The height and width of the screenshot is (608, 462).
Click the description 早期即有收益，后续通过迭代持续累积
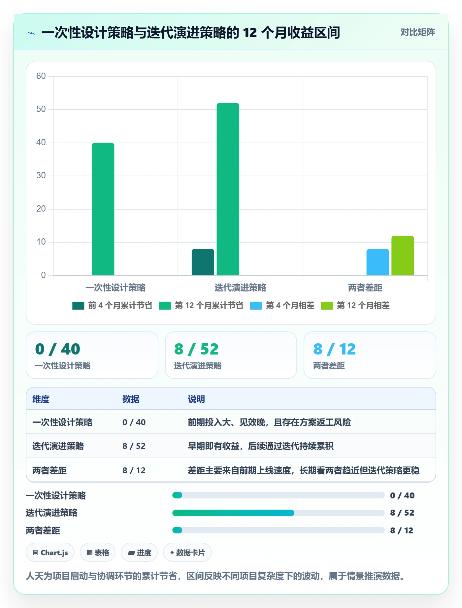(x=261, y=446)
